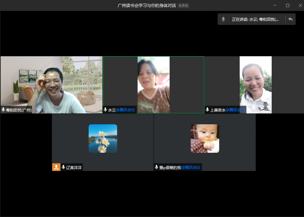304x217 pixels.
Task: Maximize the meeting window
Action: tap(288, 5)
